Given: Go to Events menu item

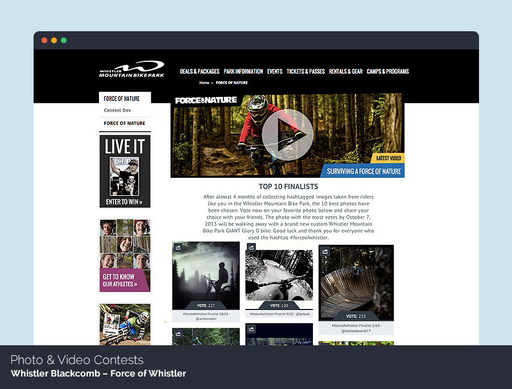Looking at the screenshot, I should point(275,72).
